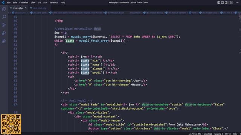Click line number 54 in the gutter
241x135 pixels.
(x=15, y=52)
